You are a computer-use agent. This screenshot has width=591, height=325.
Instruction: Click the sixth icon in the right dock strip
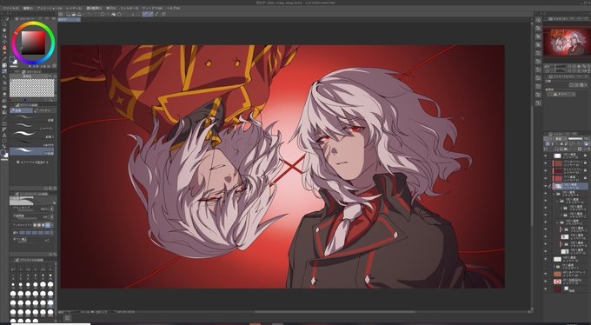tap(538, 62)
